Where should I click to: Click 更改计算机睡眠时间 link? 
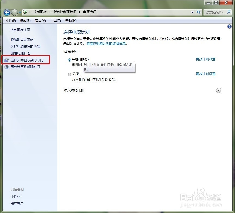coord(25,67)
